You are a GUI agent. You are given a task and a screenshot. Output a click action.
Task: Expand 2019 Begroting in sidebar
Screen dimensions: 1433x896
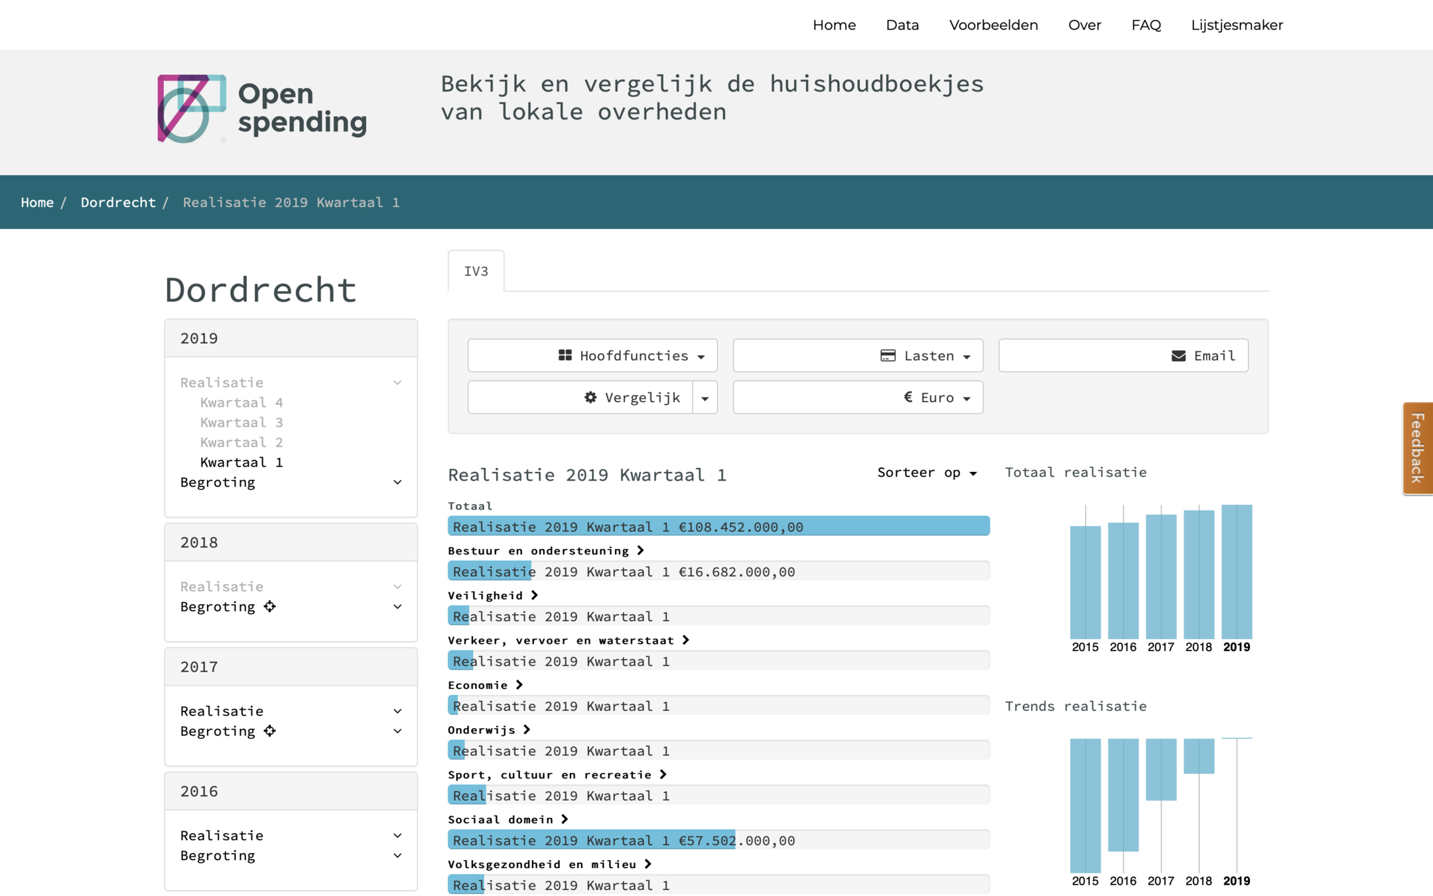point(397,483)
